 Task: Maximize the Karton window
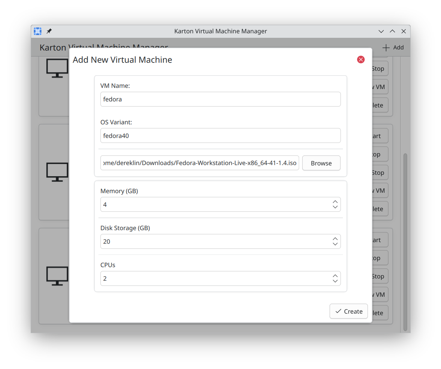coord(392,31)
